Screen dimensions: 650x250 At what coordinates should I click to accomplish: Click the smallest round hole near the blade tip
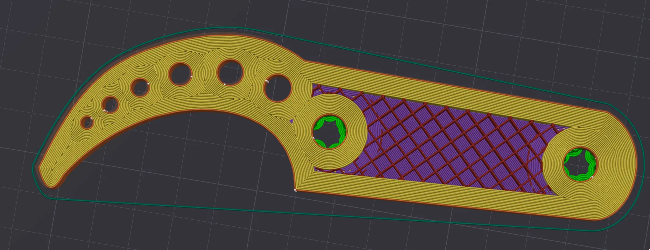pos(86,123)
